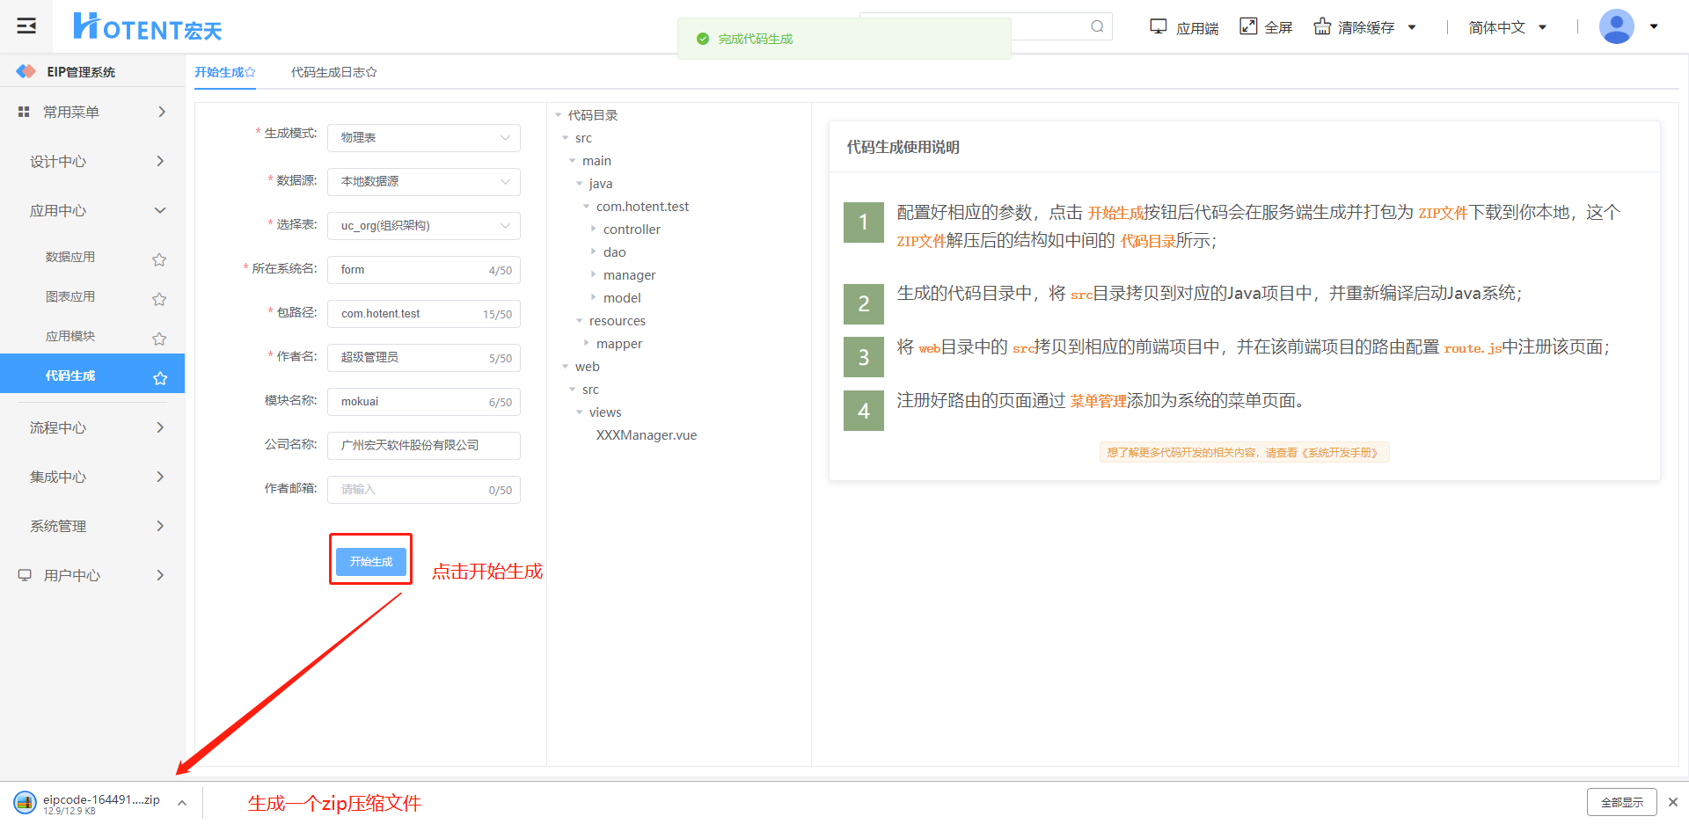The height and width of the screenshot is (824, 1689).
Task: Click the search magnifier icon
Action: pos(1097,26)
